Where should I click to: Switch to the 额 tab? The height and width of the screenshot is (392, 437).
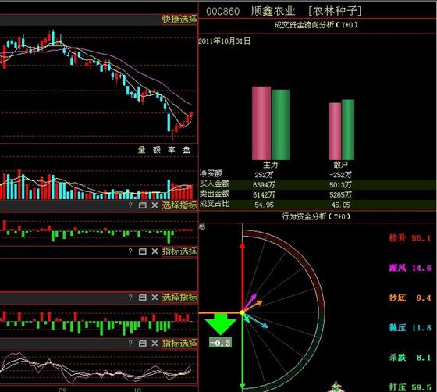(157, 150)
